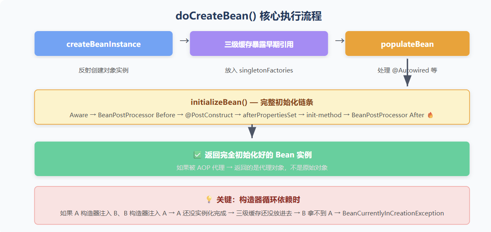Screen dimensions: 491x232
Task: Click the caption 放入 singletonFactories
Action: [259, 70]
